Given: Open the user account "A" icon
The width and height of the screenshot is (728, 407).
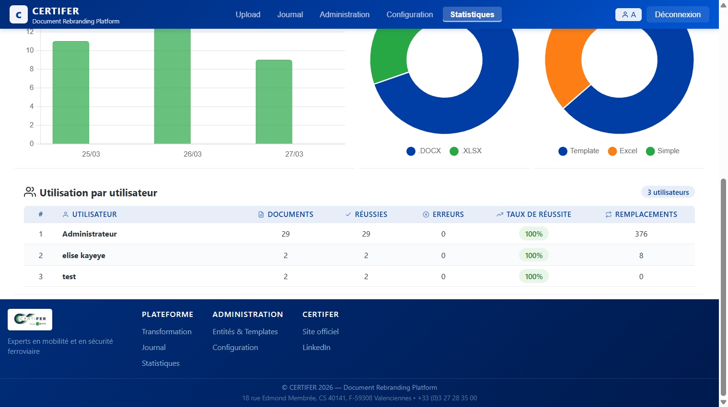Looking at the screenshot, I should tap(628, 14).
